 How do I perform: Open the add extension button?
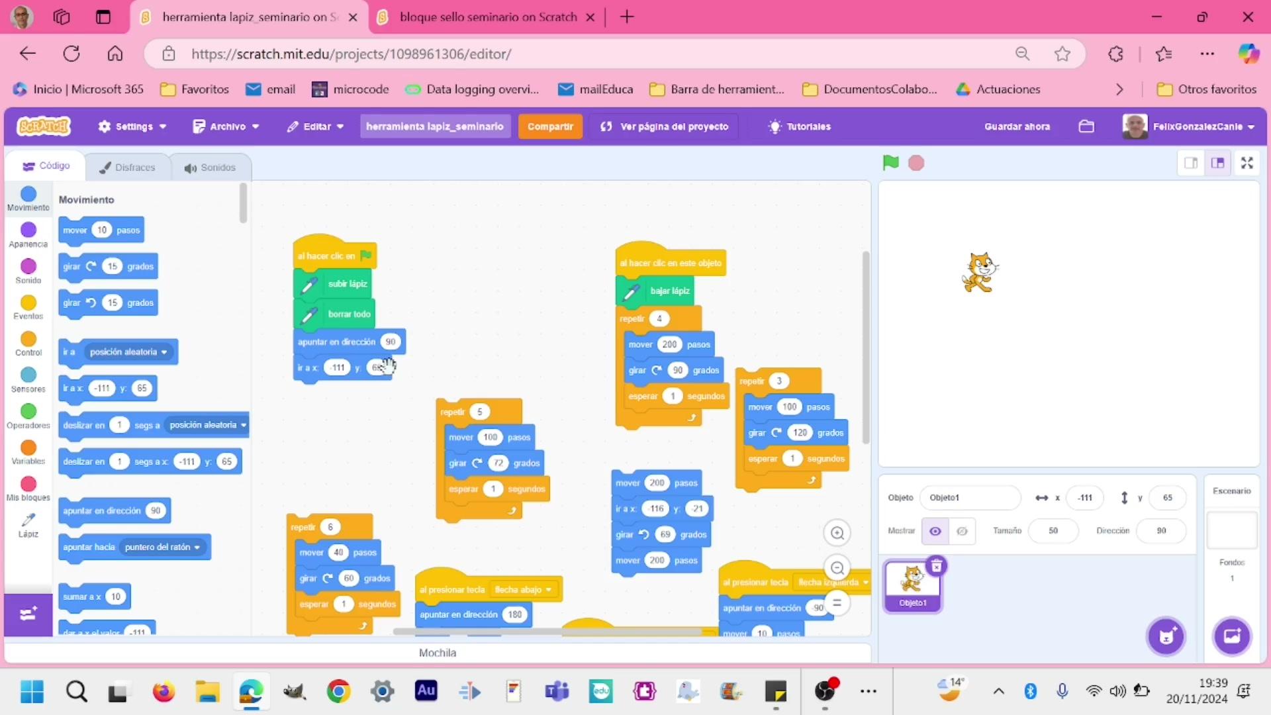[28, 614]
